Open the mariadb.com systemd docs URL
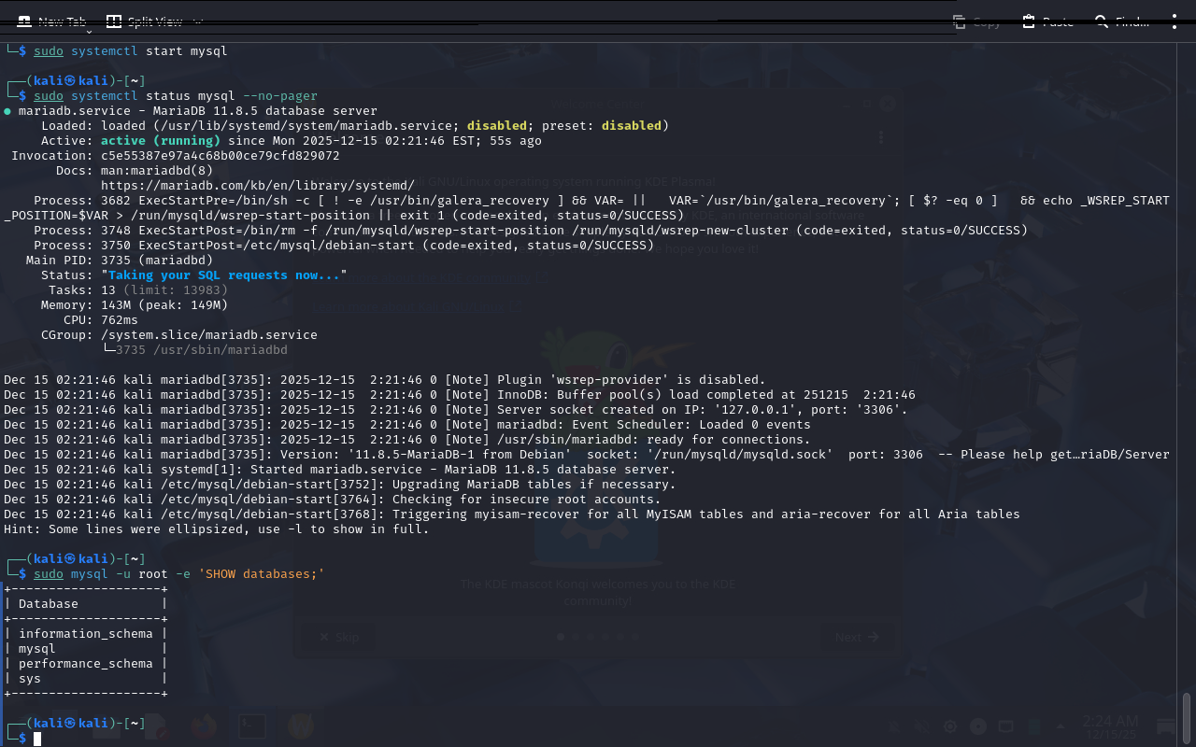The width and height of the screenshot is (1196, 747). click(x=257, y=186)
